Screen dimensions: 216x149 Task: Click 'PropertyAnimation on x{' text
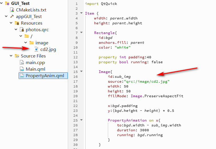[134, 120]
